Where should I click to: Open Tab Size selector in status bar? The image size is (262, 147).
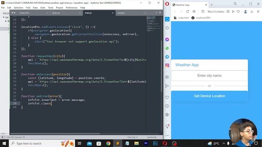(132, 137)
